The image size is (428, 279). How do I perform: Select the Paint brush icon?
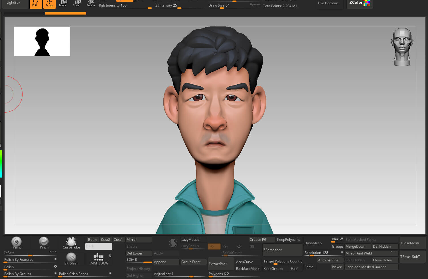point(17,242)
